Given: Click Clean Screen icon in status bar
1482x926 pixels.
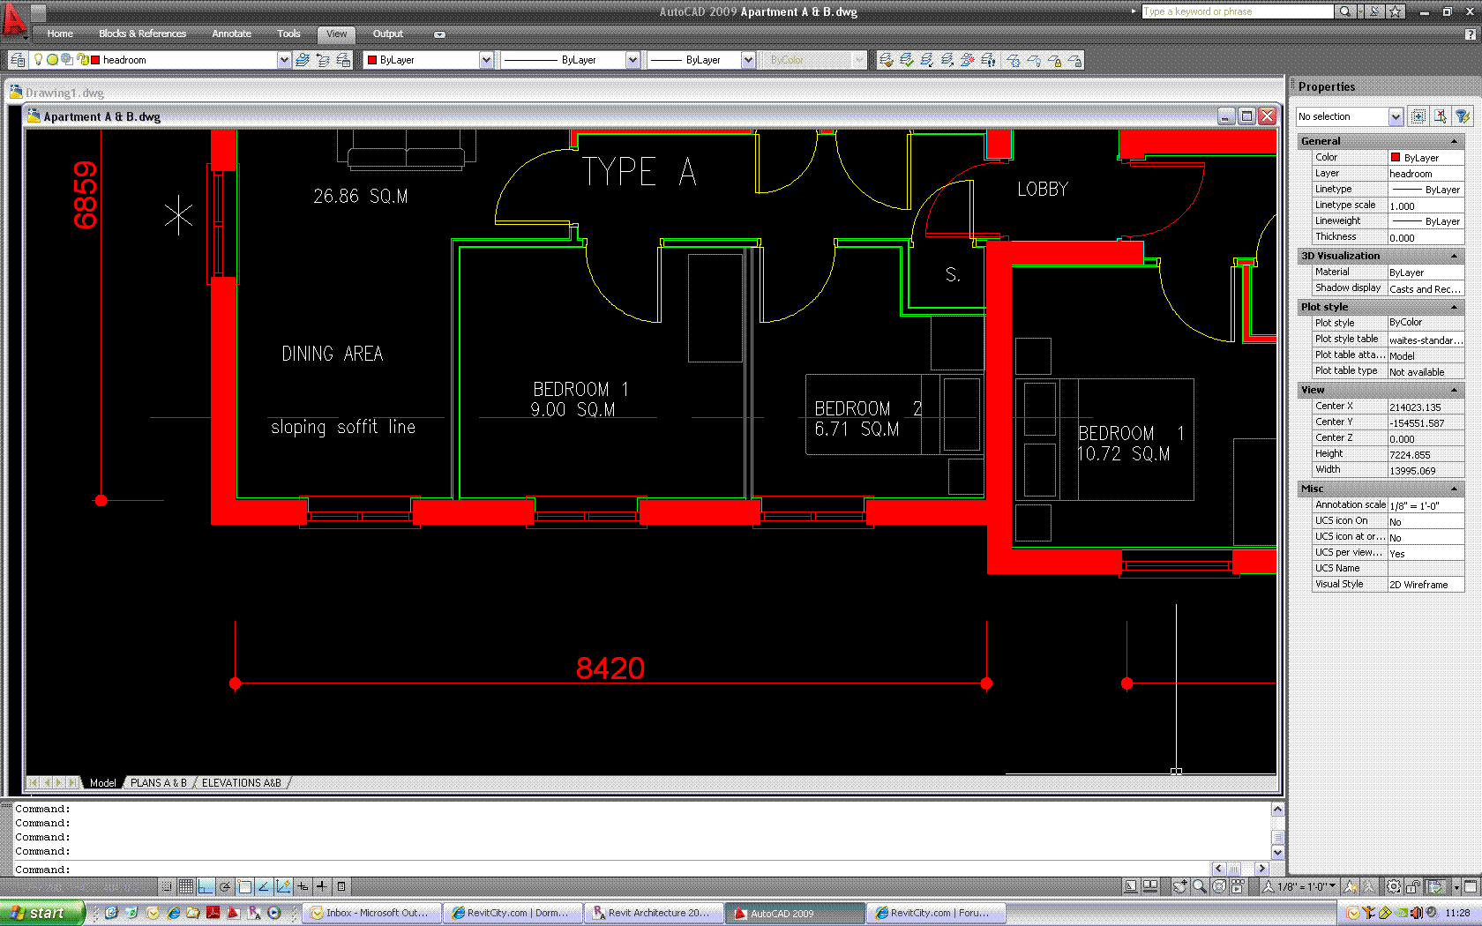Looking at the screenshot, I should tap(1471, 886).
